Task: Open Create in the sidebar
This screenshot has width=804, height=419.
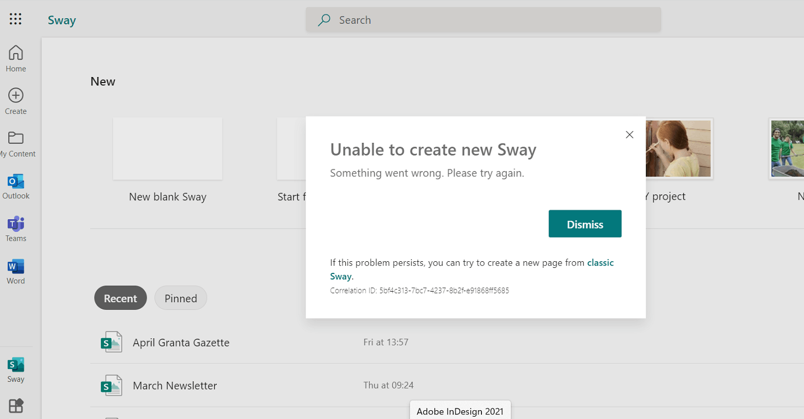Action: pos(15,101)
